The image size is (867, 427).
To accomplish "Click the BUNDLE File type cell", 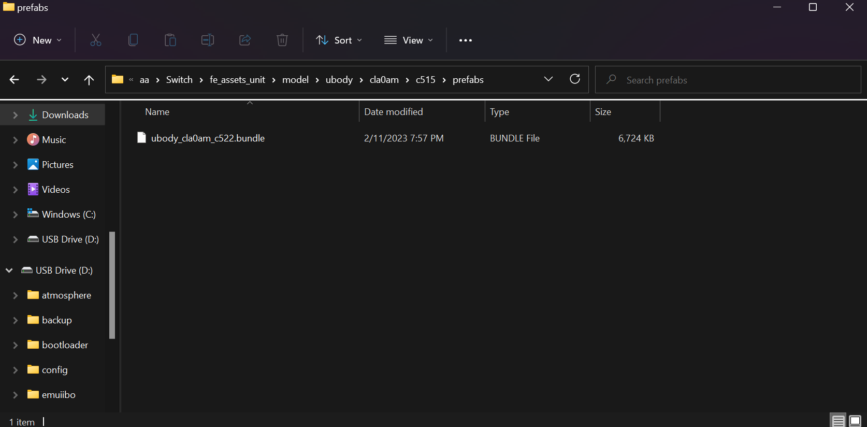I will (x=514, y=138).
